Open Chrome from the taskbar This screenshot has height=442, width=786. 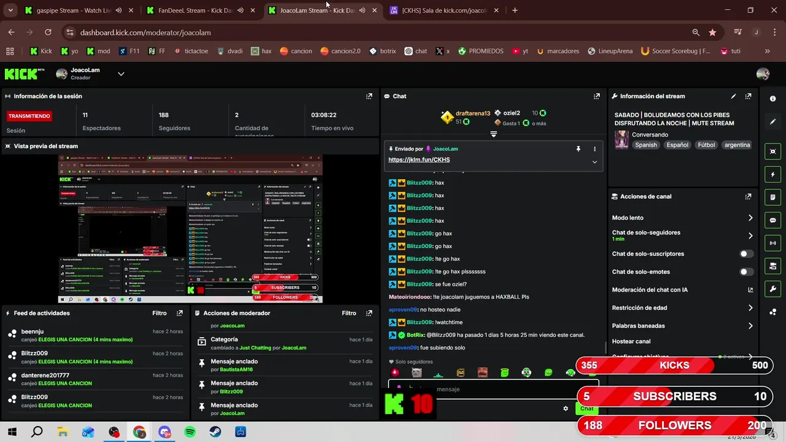coord(139,432)
